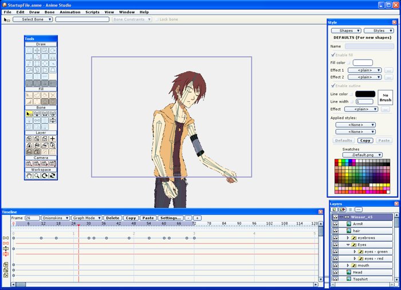Select the Pan Workspace hand tool

[29, 175]
